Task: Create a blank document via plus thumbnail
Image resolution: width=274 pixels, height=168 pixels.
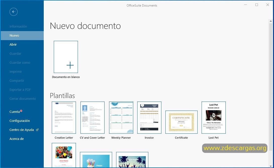Action: click(x=66, y=57)
